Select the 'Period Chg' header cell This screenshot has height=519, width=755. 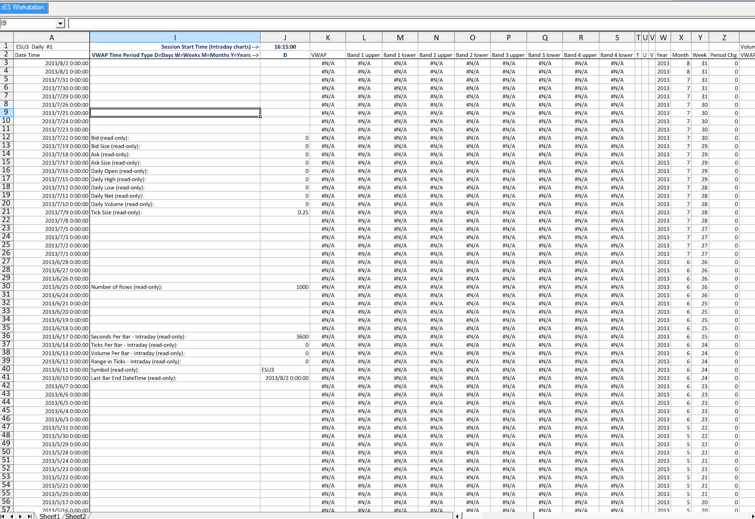724,55
